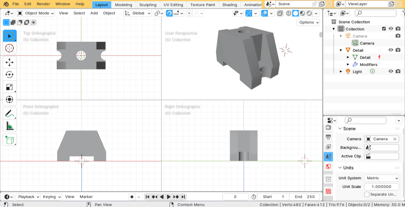Open the Playback dropdown in timeline
This screenshot has height=207, width=405.
[x=28, y=197]
